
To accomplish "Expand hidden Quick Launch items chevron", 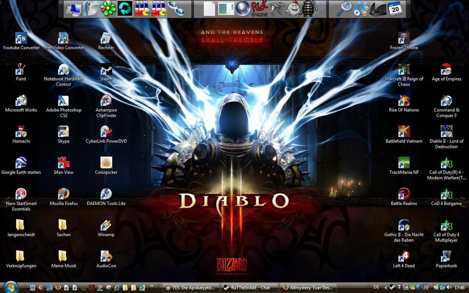I will tap(152, 286).
